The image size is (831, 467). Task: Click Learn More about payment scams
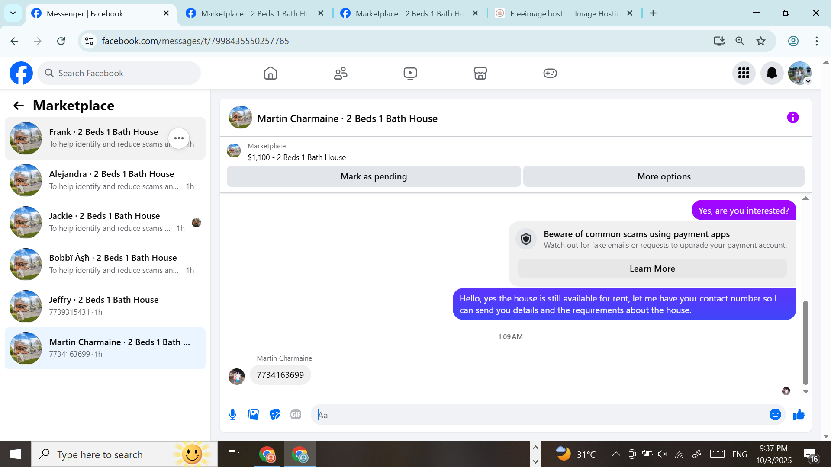coord(652,269)
